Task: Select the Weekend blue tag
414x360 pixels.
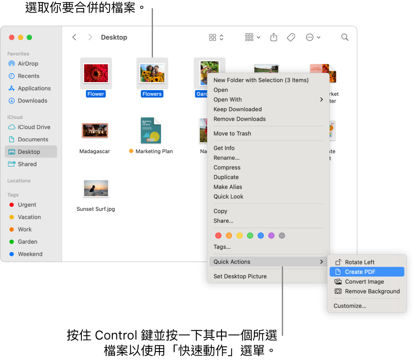Action: pos(30,254)
